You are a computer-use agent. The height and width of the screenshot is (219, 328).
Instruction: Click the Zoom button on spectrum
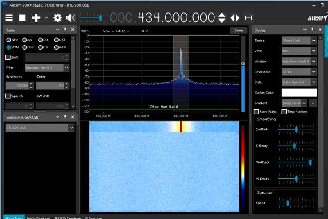click(239, 30)
